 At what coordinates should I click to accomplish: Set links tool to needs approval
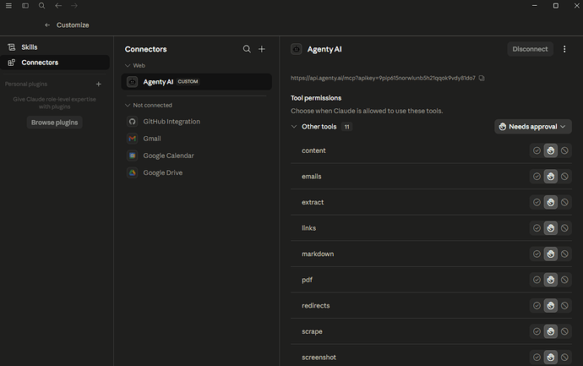click(551, 228)
